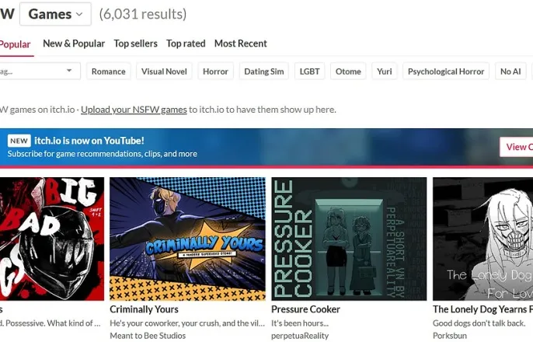Filter by the Otome tag
Screen dimensions: 533x342
[x=348, y=72]
